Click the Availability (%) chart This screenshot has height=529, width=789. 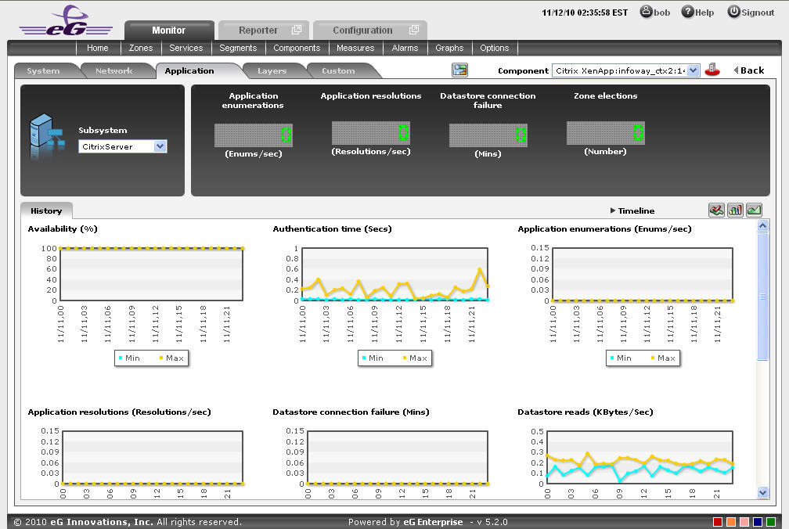(152, 274)
